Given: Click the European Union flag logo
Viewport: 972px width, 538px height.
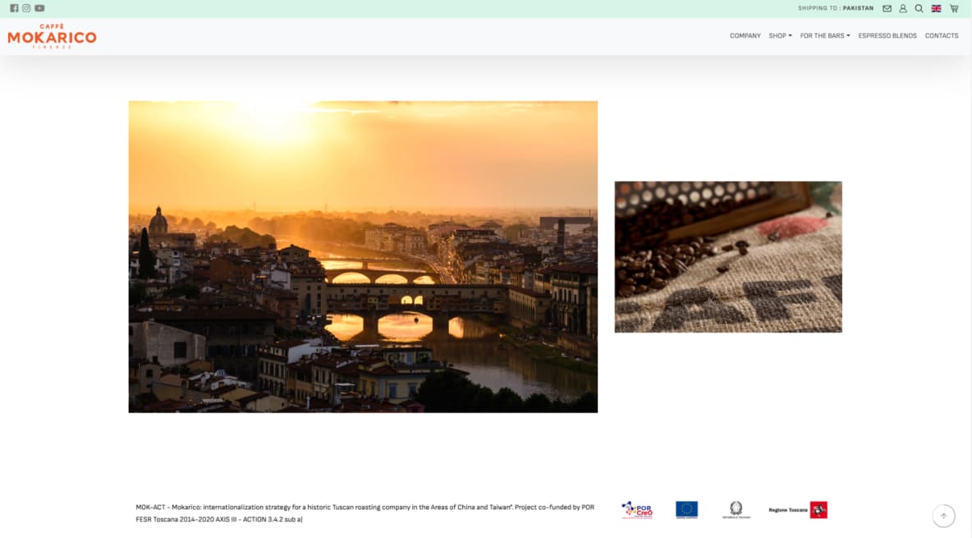Looking at the screenshot, I should (686, 509).
